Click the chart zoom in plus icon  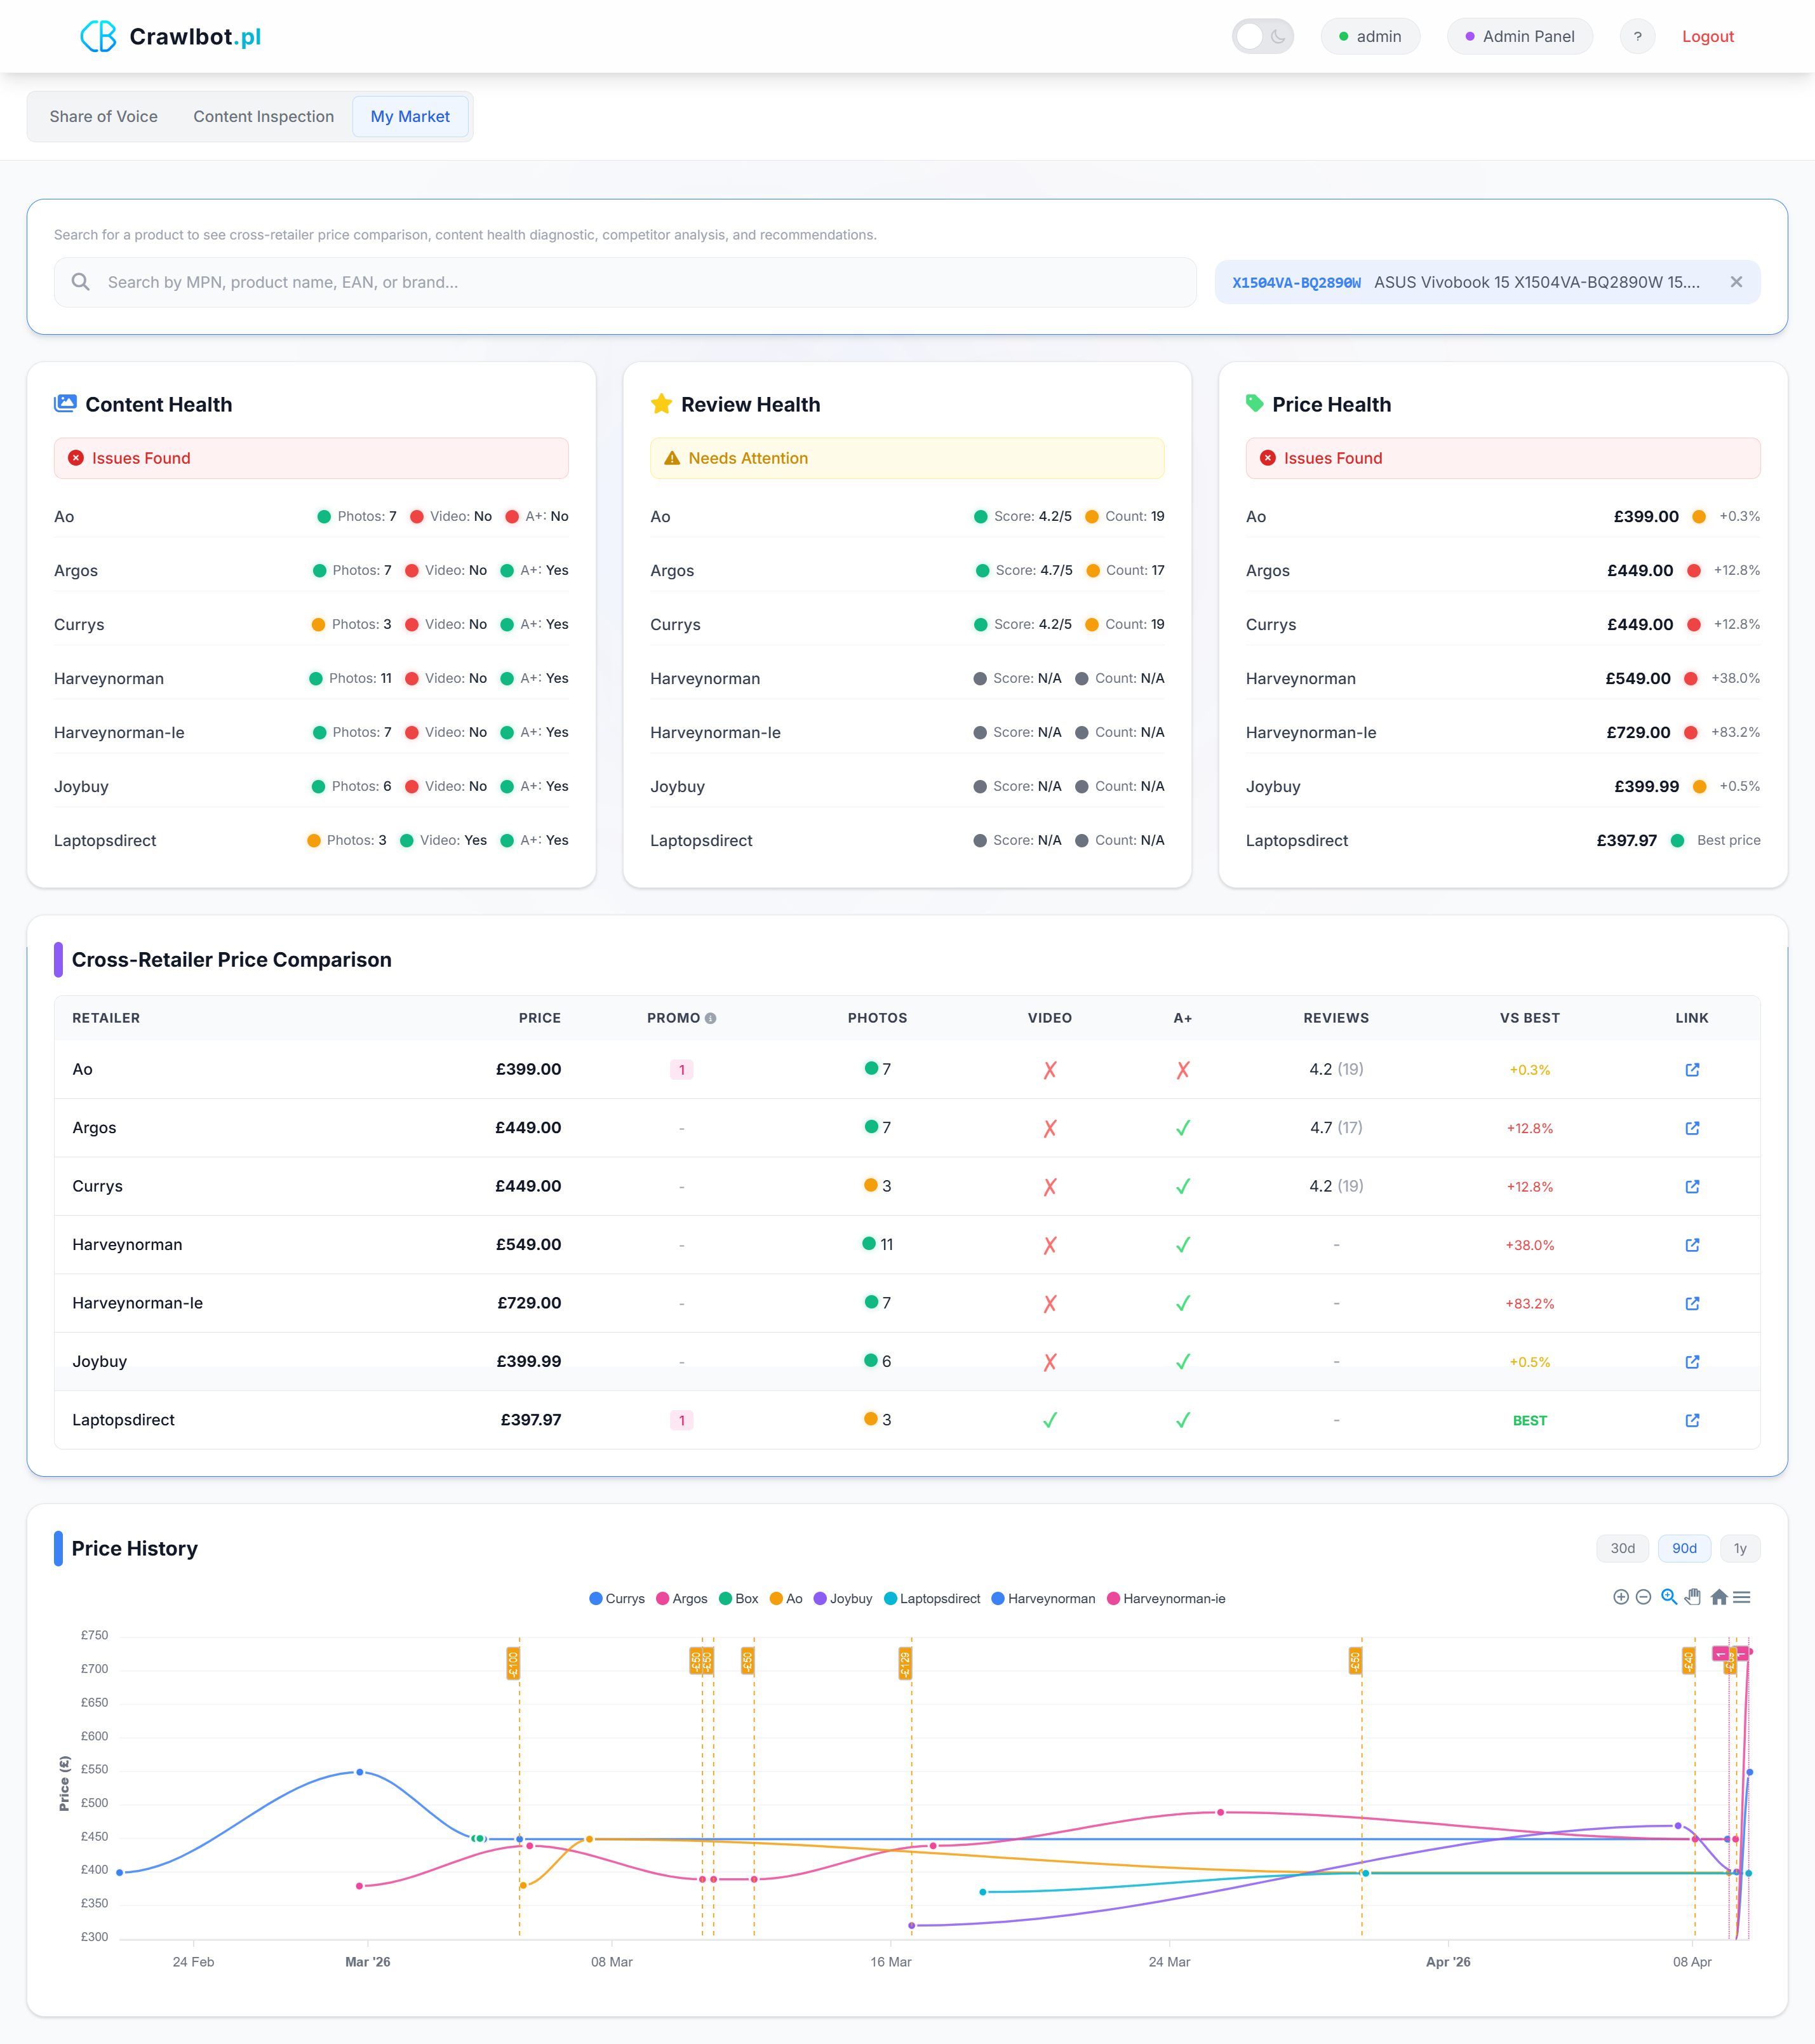[1621, 1597]
